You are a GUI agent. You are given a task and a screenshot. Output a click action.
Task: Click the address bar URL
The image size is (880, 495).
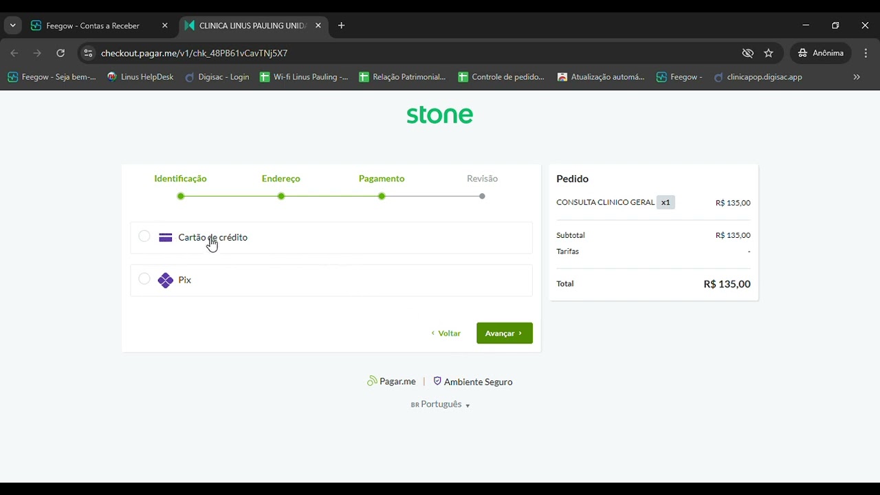(194, 53)
